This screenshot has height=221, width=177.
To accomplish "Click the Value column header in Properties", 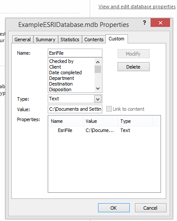I will pos(101,121).
